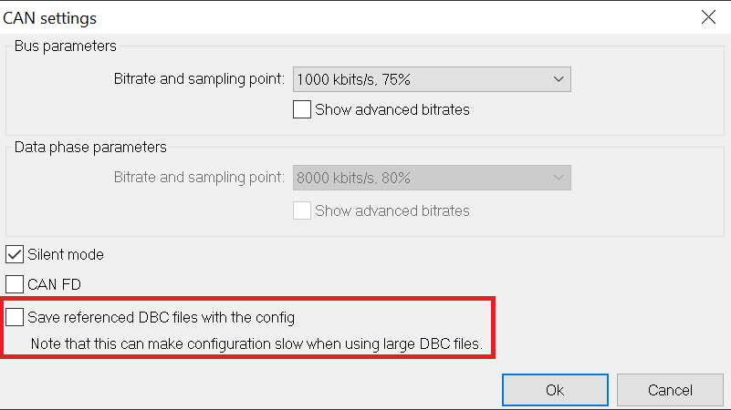Screen dimensions: 731x410
Task: Click the note about large DBC files
Action: [x=263, y=344]
